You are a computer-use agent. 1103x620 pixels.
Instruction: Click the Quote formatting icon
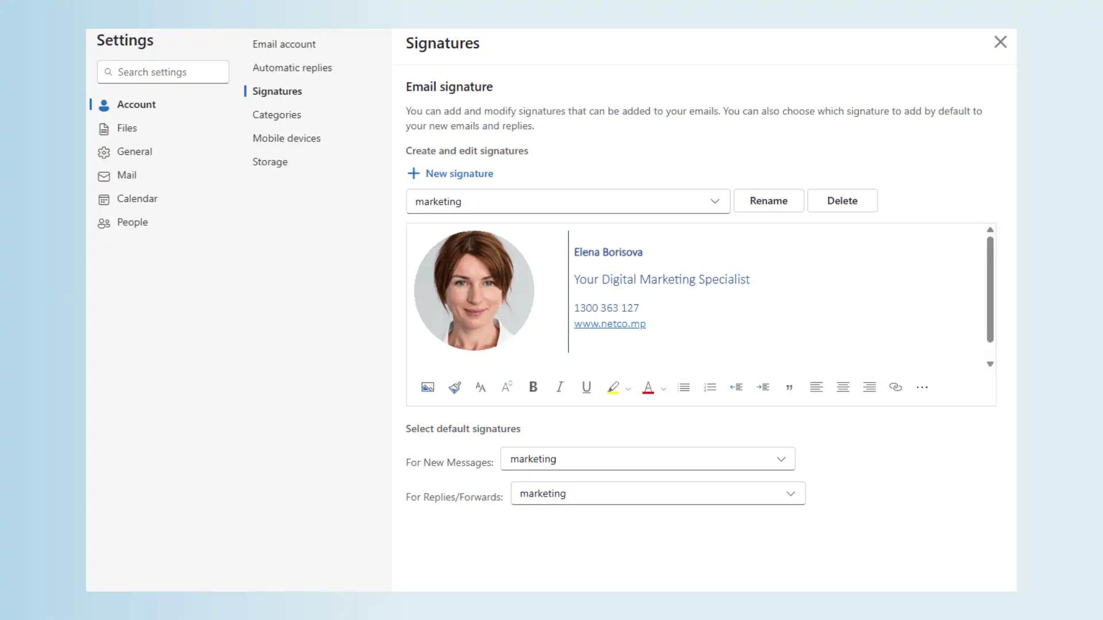click(x=789, y=387)
